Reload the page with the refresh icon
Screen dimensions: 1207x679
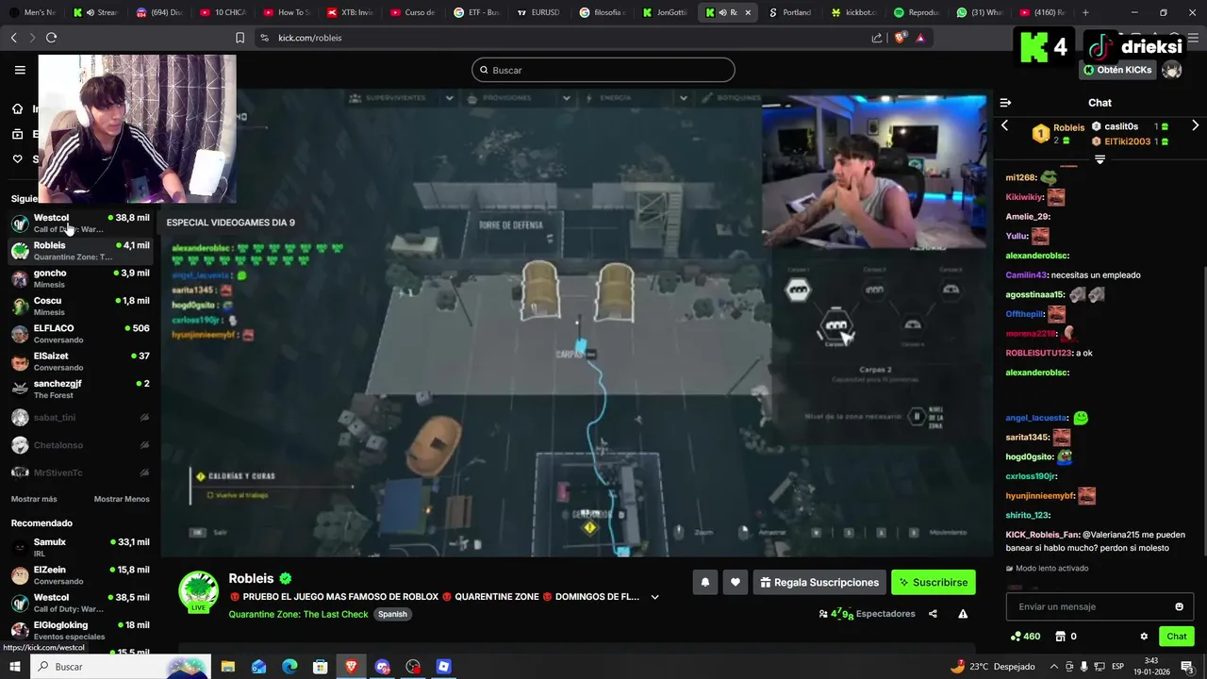point(51,38)
